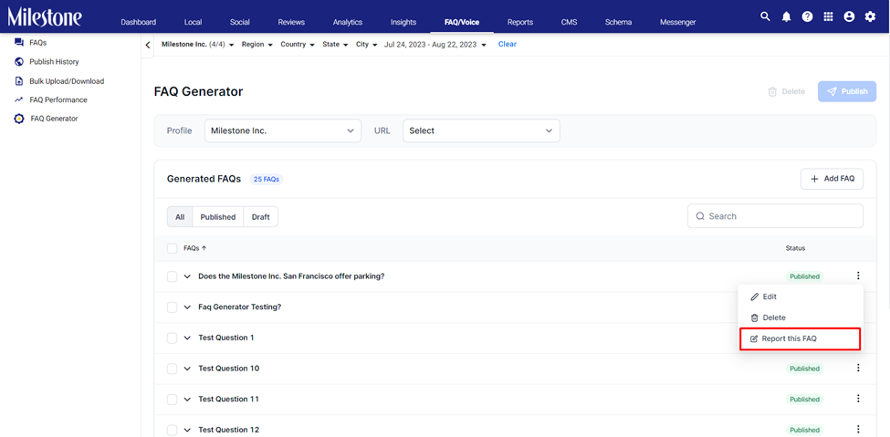
Task: Click the Publish History globe icon
Action: [x=19, y=62]
